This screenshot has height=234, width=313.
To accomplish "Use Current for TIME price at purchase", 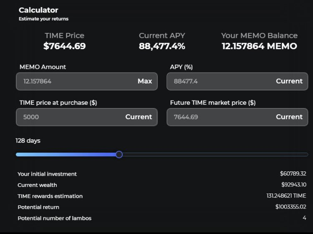I will point(139,117).
